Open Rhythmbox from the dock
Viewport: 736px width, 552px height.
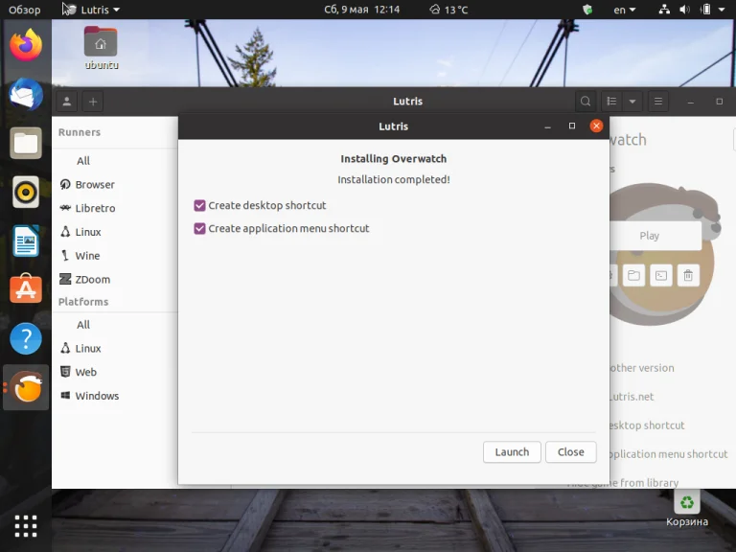tap(26, 192)
